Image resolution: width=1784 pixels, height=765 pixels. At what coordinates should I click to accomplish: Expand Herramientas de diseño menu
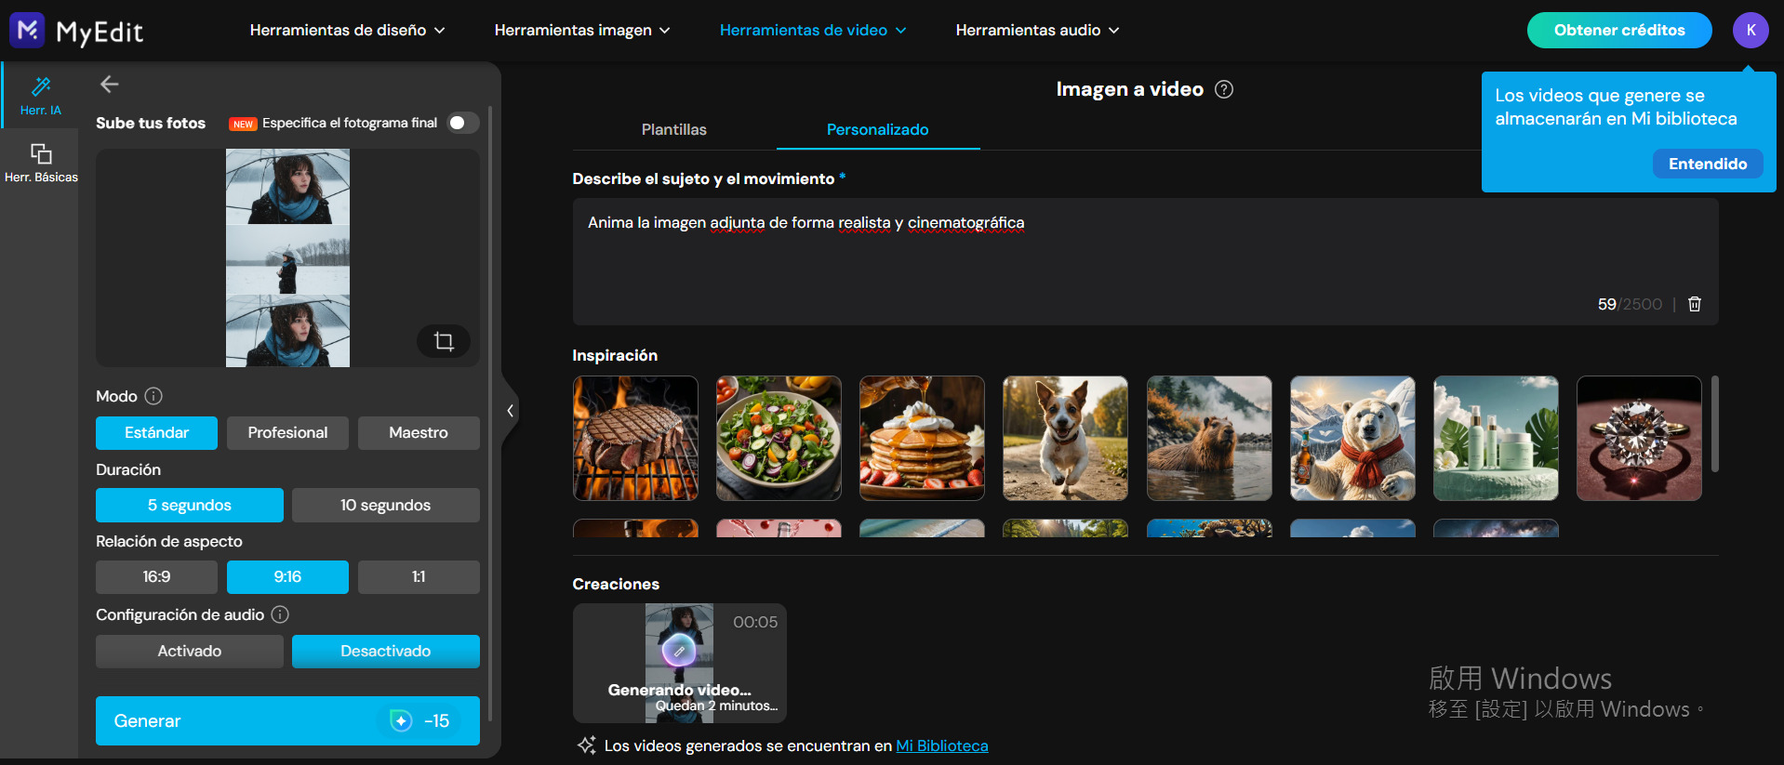(x=347, y=31)
